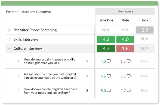Image resolution: width=160 pixels, height=105 pixels.
Task: Open comment bubble next to Jane's 5.0
Action: pyautogui.click(x=109, y=90)
